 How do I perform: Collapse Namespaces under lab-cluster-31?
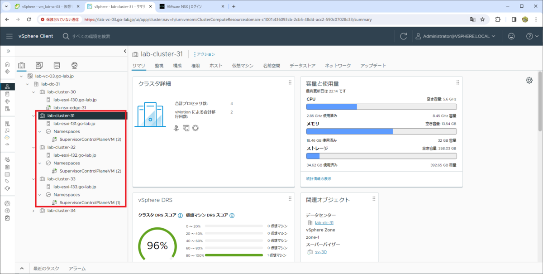(x=40, y=131)
